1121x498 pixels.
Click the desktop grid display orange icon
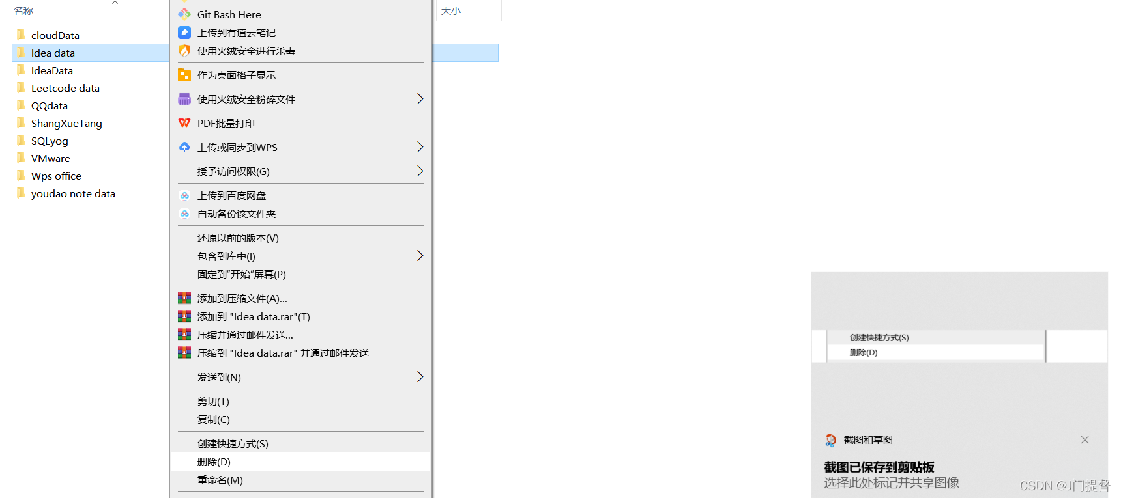(x=184, y=75)
